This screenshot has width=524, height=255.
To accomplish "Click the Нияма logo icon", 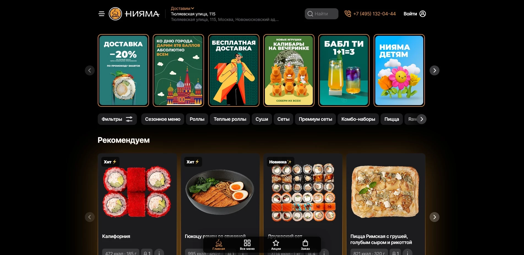I will pyautogui.click(x=115, y=14).
